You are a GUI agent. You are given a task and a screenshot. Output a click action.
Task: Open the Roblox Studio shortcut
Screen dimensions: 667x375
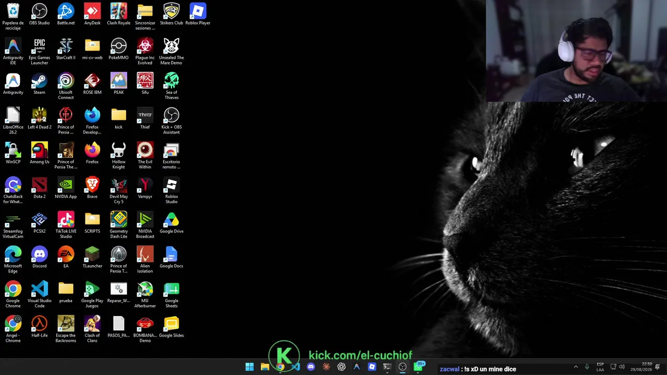(x=171, y=191)
